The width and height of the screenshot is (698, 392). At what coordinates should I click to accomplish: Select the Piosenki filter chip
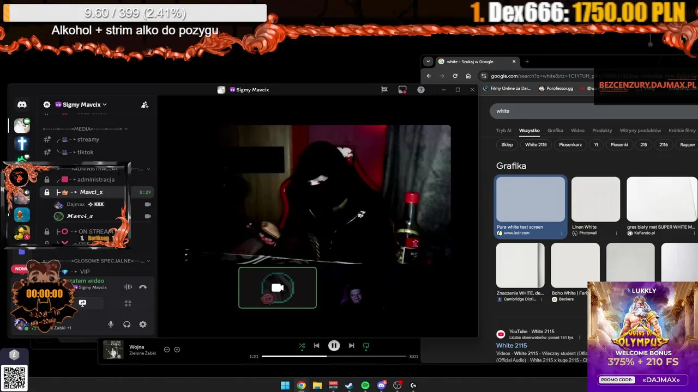point(619,145)
